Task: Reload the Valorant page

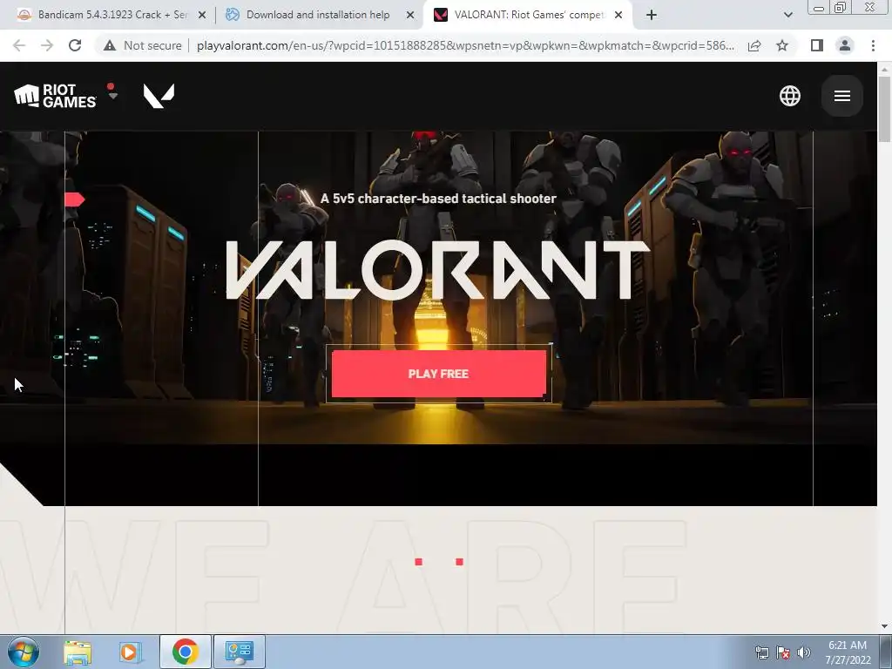Action: [75, 45]
